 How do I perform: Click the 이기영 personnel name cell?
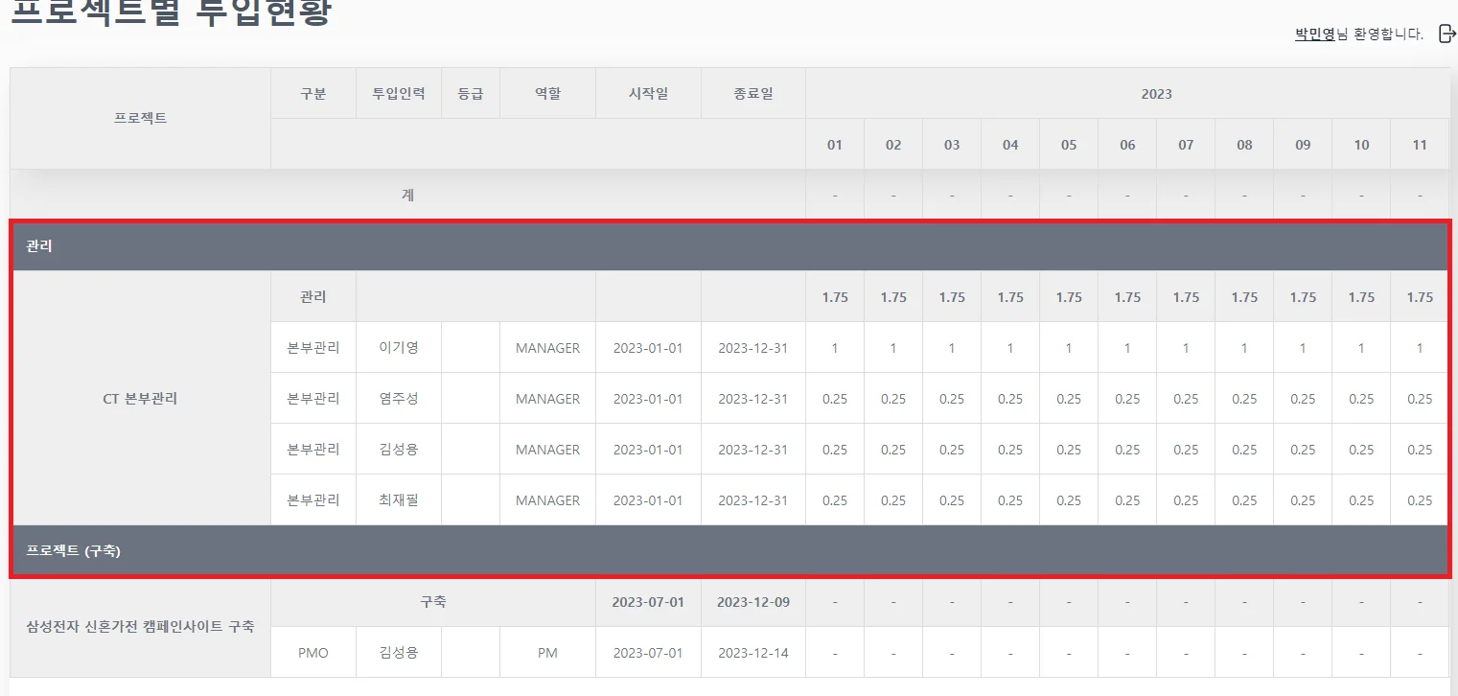[x=399, y=348]
